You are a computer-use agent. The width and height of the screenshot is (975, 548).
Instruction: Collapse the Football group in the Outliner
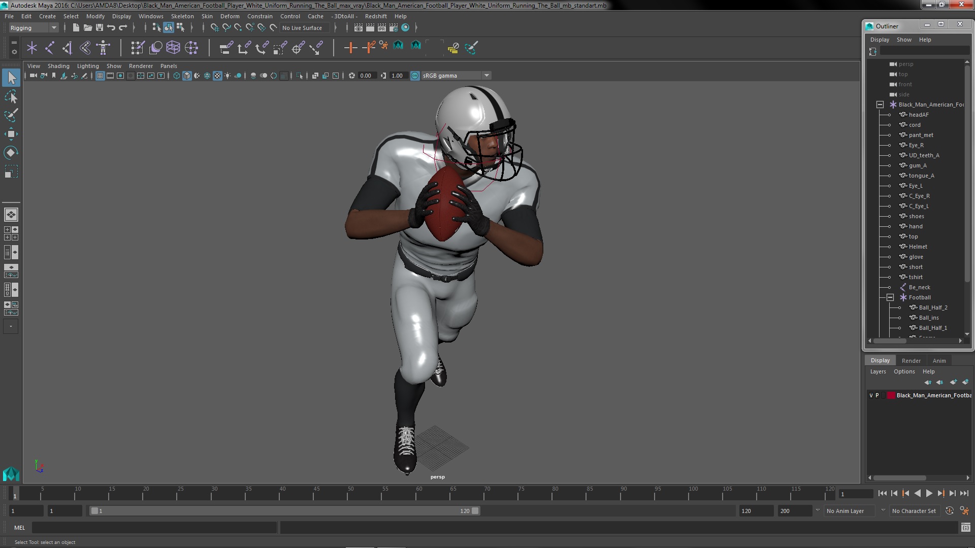coord(890,297)
